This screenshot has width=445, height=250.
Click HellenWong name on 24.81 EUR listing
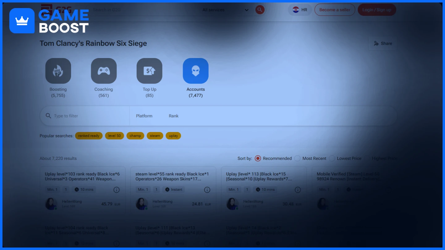[163, 202]
